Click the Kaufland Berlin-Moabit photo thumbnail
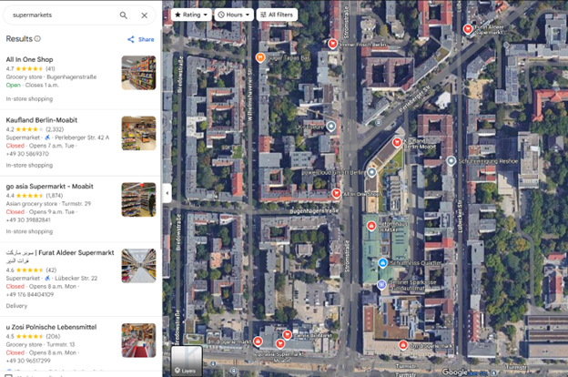The width and height of the screenshot is (568, 377). [138, 133]
